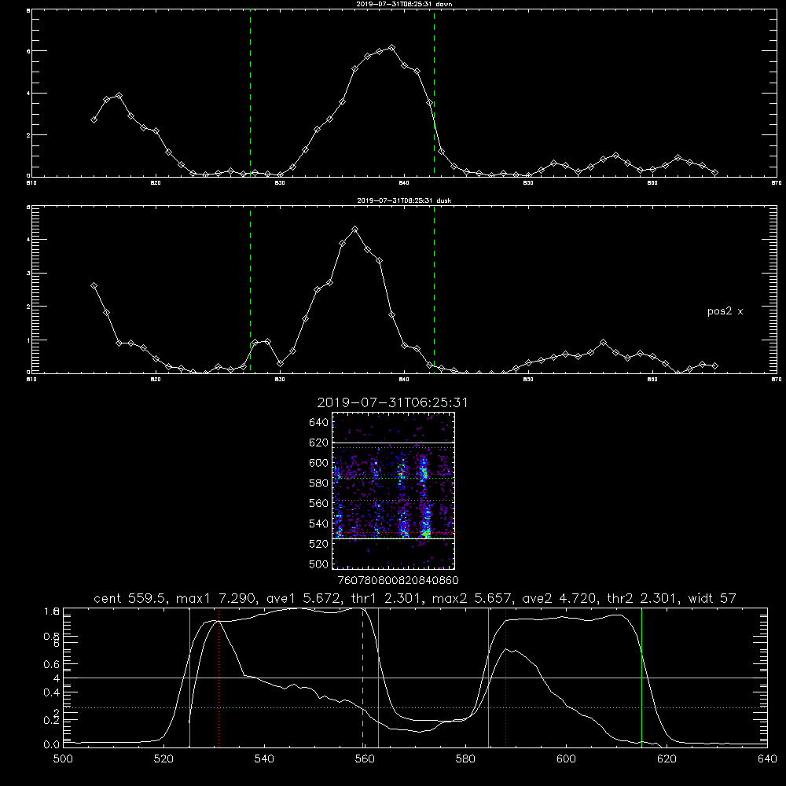Click the '640' label on bottom plot x-axis
Screen dimensions: 786x786
tap(767, 759)
